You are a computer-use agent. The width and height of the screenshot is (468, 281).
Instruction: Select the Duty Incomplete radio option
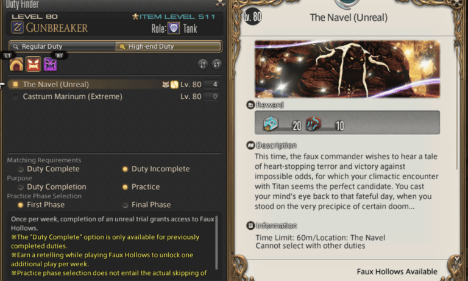pyautogui.click(x=126, y=169)
